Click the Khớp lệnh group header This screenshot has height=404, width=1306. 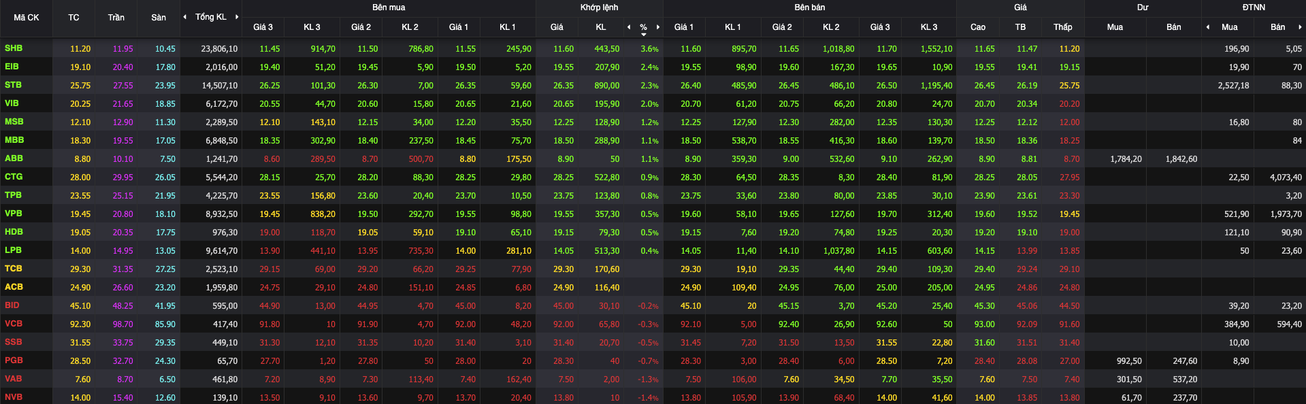point(600,7)
